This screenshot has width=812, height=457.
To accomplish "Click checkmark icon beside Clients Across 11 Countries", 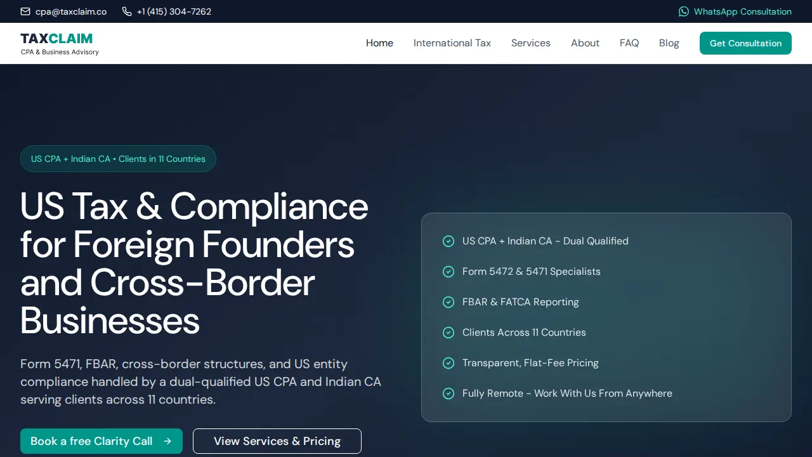I will coord(449,333).
